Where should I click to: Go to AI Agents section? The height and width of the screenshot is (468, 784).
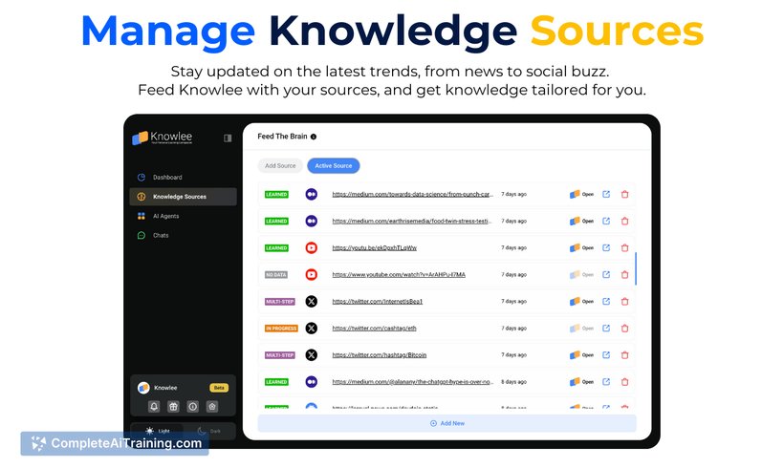pos(166,216)
